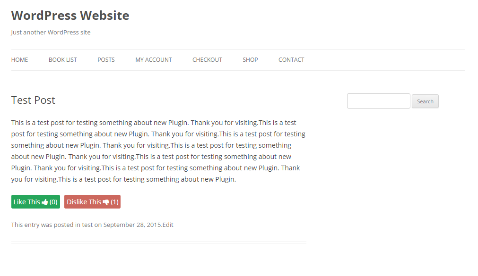Click the thumbs-down icon on Dislike button
Screen dimensions: 478x276
tap(106, 202)
